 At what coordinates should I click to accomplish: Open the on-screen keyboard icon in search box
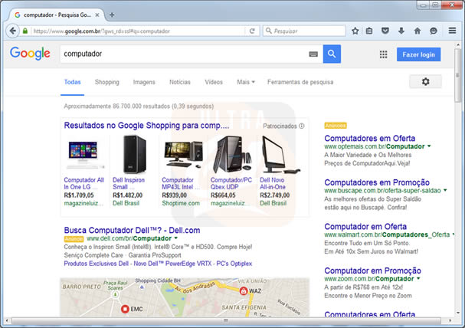(313, 54)
